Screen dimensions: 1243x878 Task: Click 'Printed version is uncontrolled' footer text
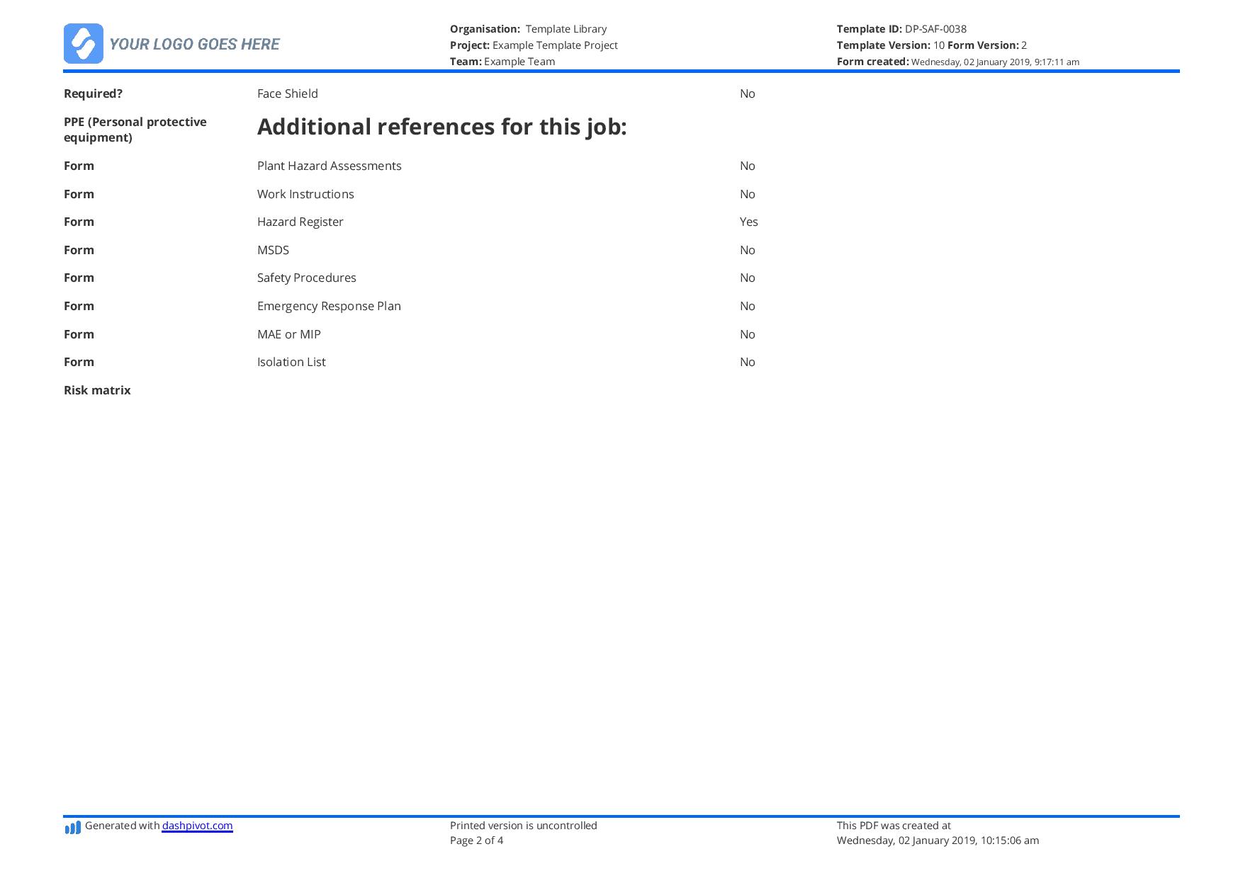pos(524,826)
